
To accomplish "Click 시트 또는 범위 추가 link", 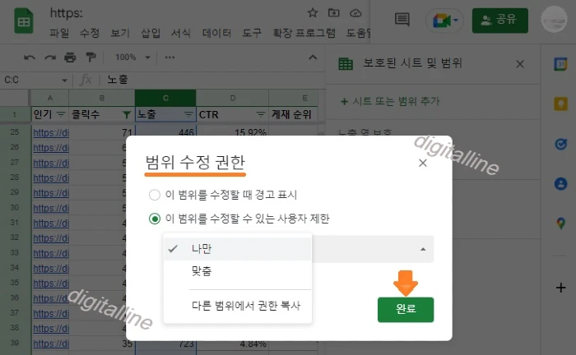I will tap(390, 101).
